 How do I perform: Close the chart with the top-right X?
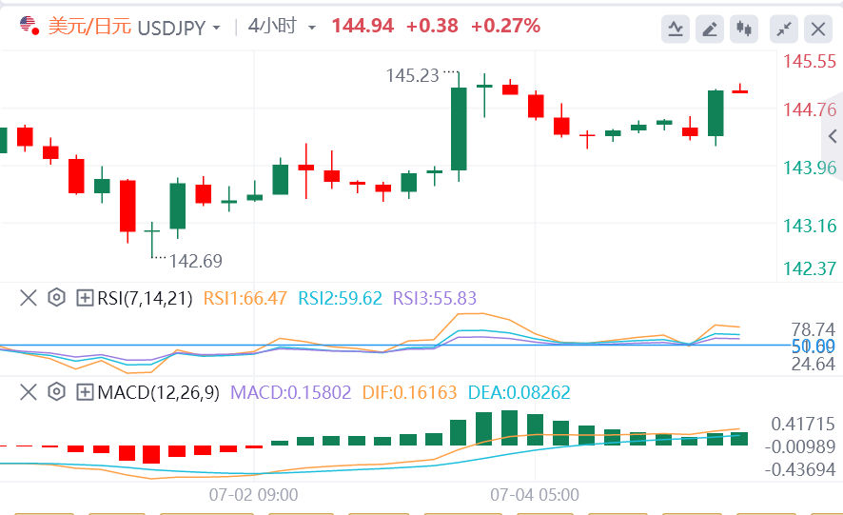point(818,29)
